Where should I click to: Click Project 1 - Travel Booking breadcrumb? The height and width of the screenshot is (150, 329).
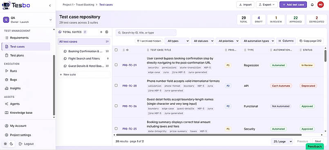78,4
